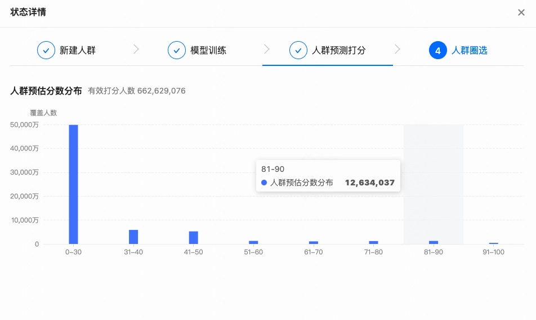The width and height of the screenshot is (536, 320).
Task: Click the 61-70 axis label
Action: 314,252
